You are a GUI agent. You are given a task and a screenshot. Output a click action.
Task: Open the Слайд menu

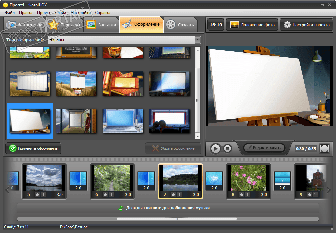coord(60,13)
